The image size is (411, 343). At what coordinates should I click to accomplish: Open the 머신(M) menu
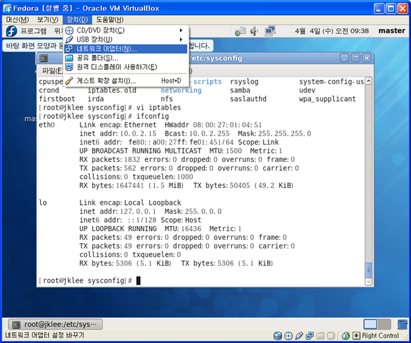click(x=17, y=19)
